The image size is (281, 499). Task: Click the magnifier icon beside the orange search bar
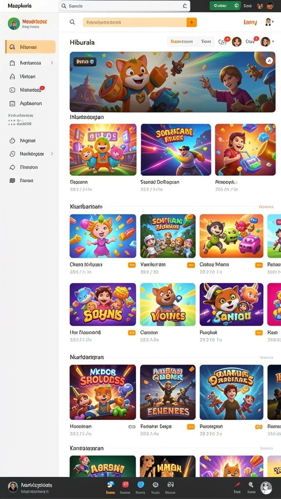pos(72,22)
